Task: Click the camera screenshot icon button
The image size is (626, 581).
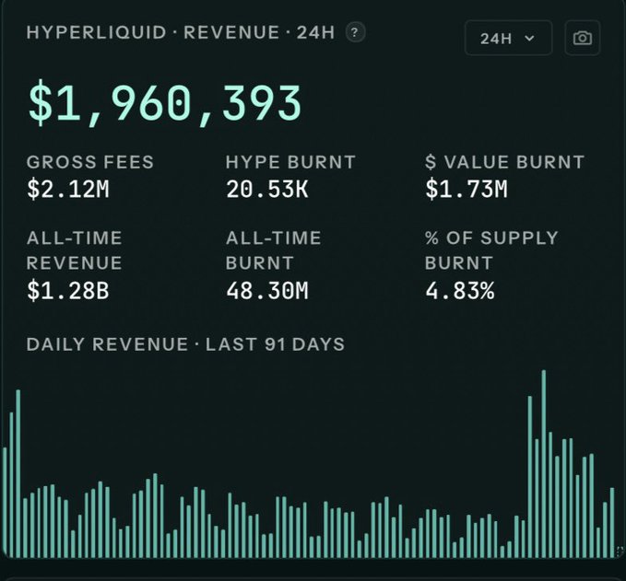Action: click(583, 39)
